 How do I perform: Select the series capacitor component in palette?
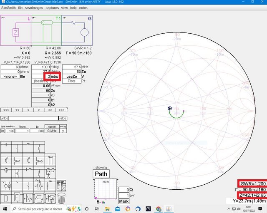(x=6, y=148)
